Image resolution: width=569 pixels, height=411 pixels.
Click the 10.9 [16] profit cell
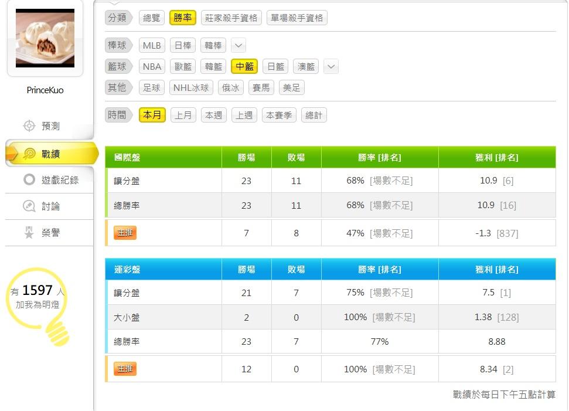point(497,205)
